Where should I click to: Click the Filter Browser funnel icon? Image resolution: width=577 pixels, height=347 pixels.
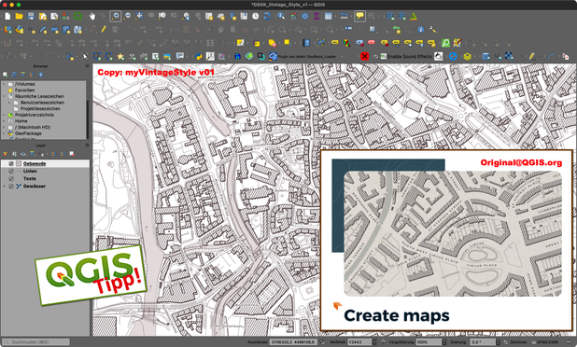pyautogui.click(x=22, y=75)
